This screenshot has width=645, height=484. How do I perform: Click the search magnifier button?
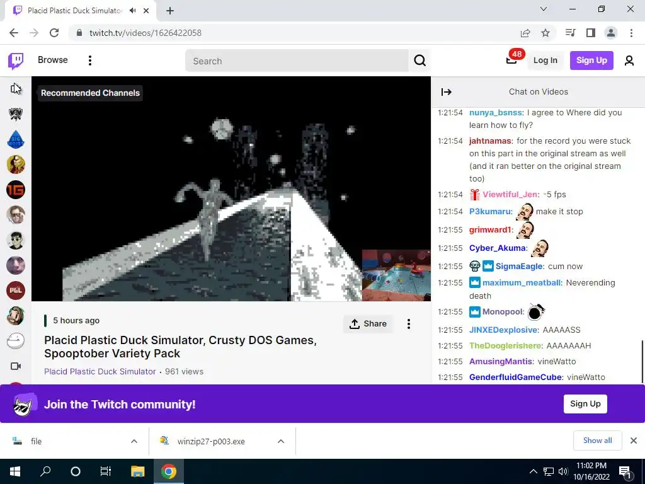pyautogui.click(x=420, y=61)
